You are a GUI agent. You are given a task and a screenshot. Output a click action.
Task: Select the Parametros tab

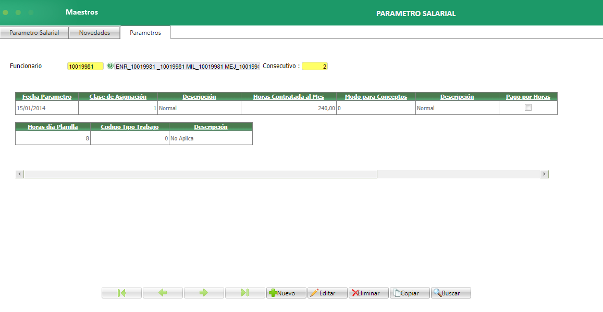coord(145,33)
